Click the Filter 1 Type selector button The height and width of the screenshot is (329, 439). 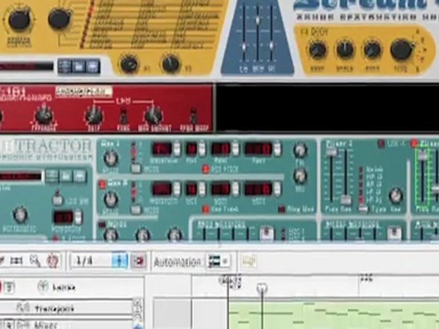pyautogui.click(x=364, y=209)
